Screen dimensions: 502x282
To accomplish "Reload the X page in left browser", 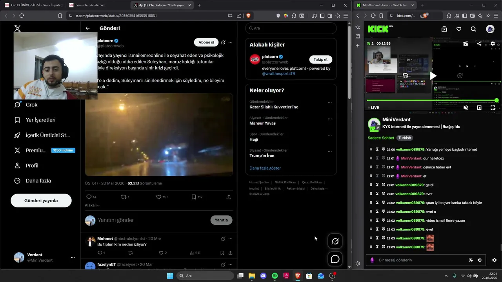I will pos(22,16).
